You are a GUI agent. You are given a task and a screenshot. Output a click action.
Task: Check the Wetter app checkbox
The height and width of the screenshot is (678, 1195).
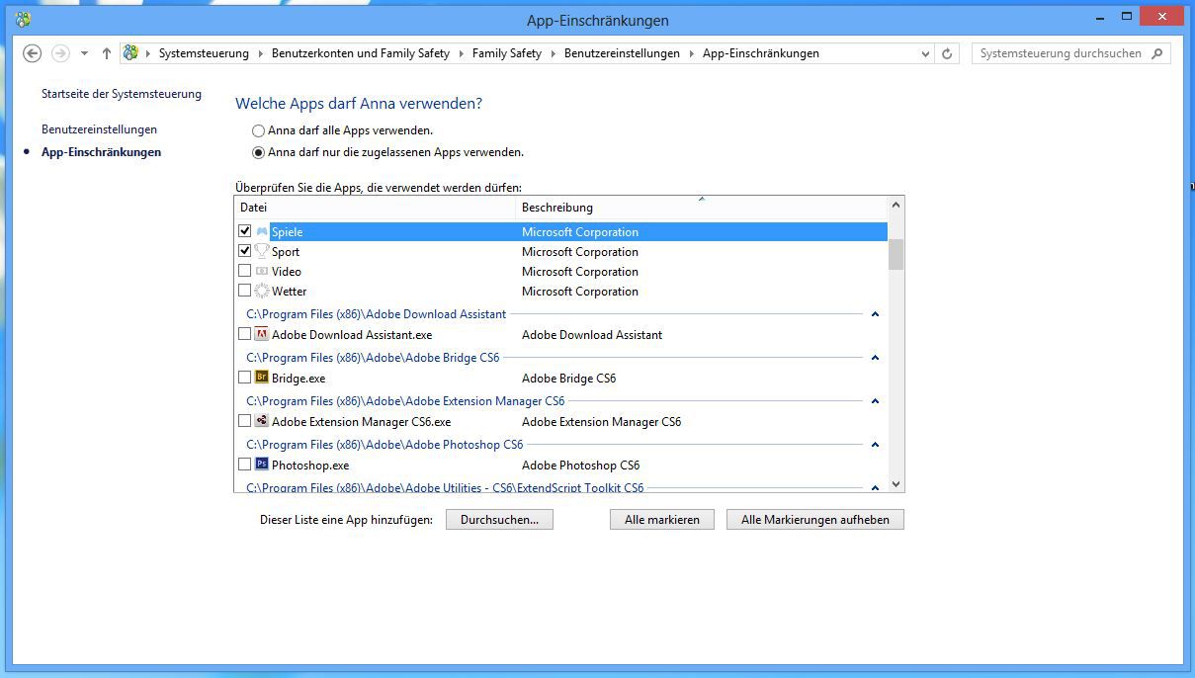tap(244, 291)
